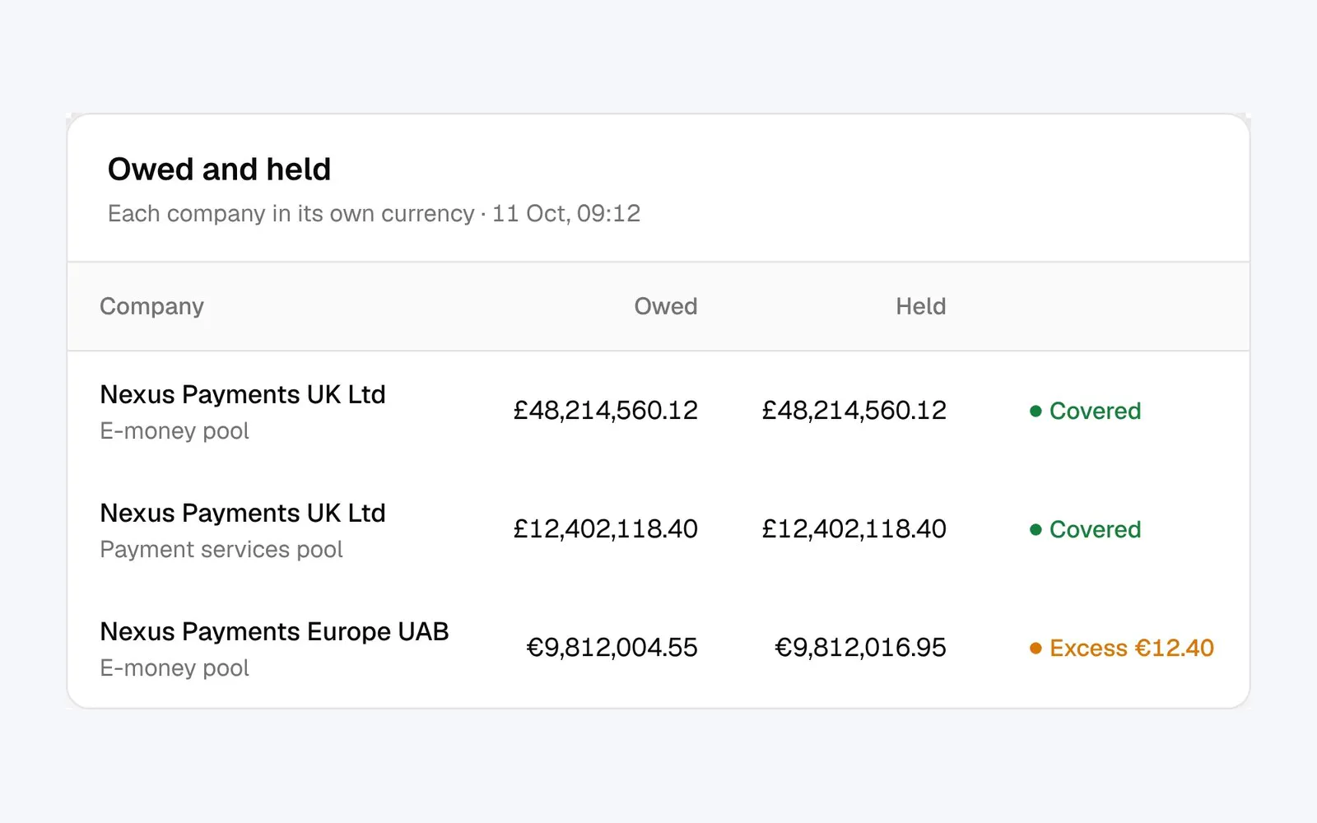Open Nexus Payments UK Ltd E-money pool row
Screen dimensions: 1317x823
coord(658,411)
